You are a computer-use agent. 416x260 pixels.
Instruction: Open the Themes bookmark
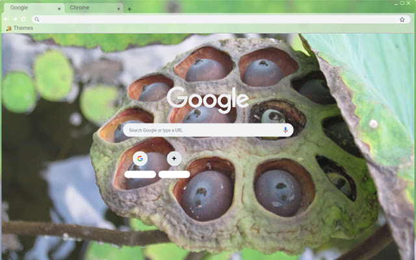[x=19, y=28]
